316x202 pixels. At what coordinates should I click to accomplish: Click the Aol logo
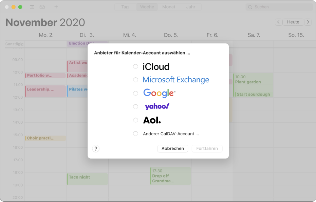tap(152, 120)
